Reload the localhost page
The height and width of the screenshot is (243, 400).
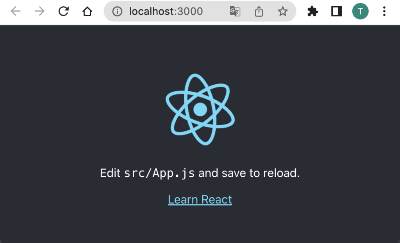[64, 11]
